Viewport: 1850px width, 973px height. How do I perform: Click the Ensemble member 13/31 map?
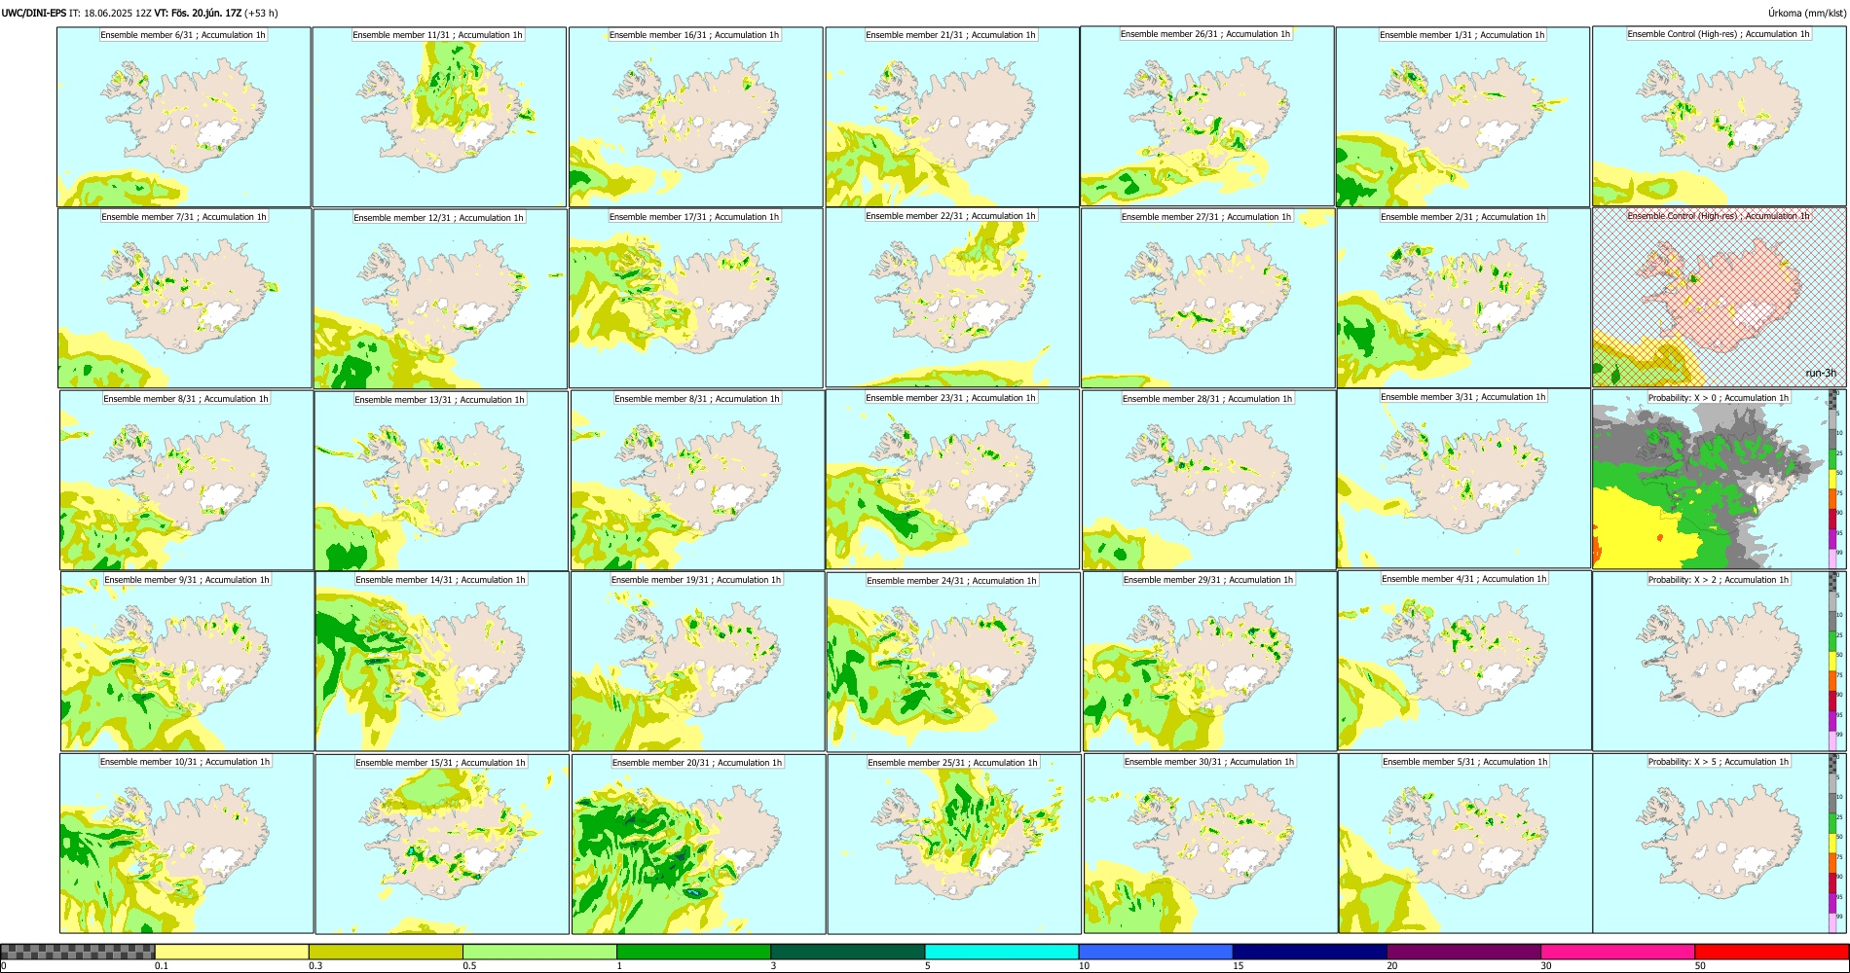coord(441,481)
